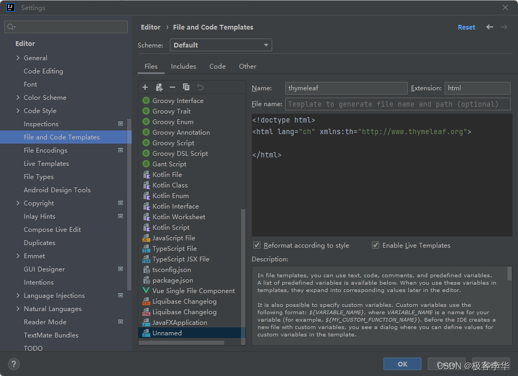Click the Kotlin Worksheet template icon
The width and height of the screenshot is (518, 376).
146,217
